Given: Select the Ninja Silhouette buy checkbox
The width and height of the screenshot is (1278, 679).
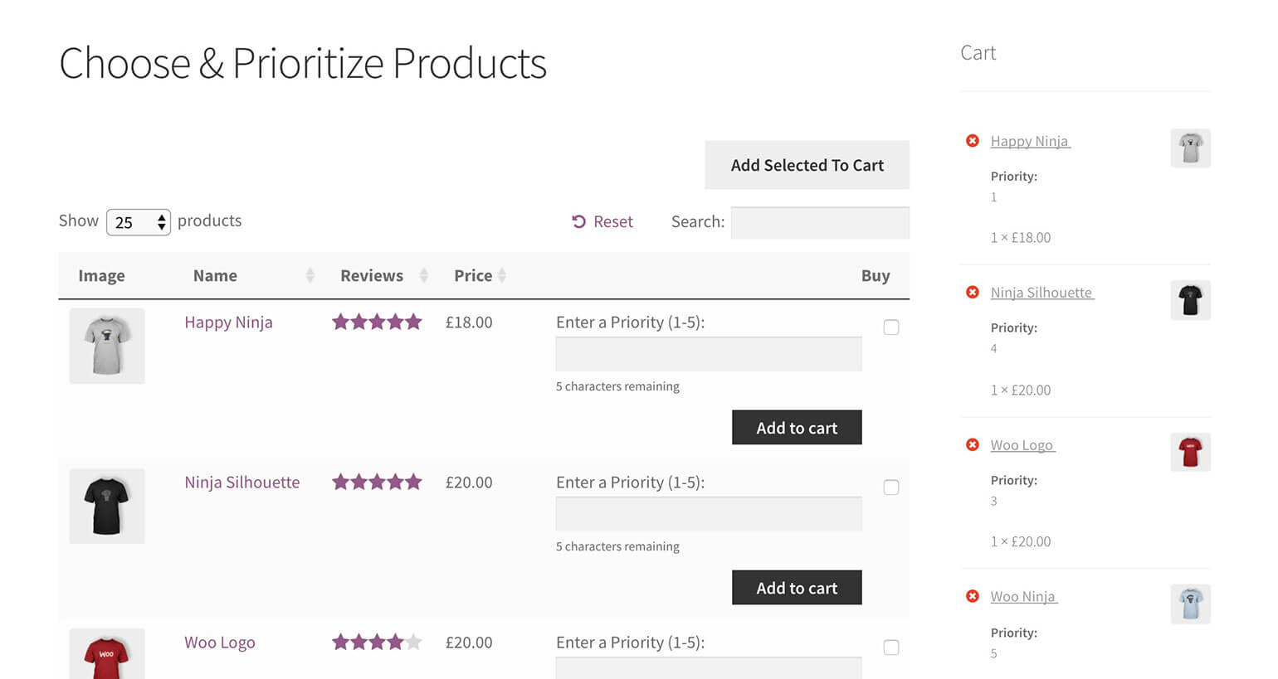Looking at the screenshot, I should [891, 487].
